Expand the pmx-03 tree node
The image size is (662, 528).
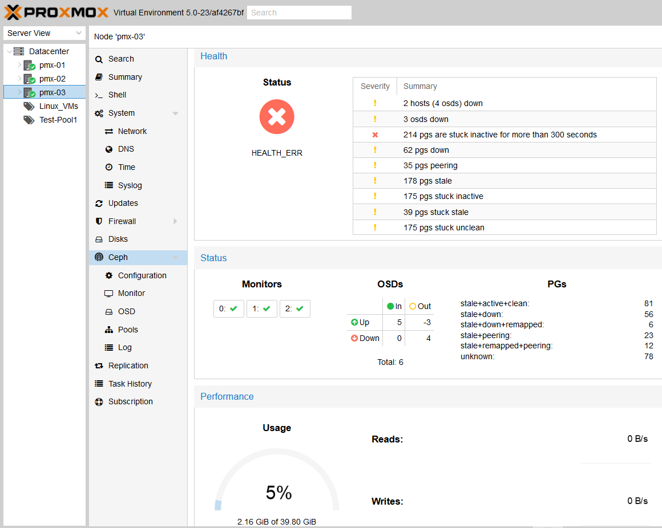click(19, 92)
